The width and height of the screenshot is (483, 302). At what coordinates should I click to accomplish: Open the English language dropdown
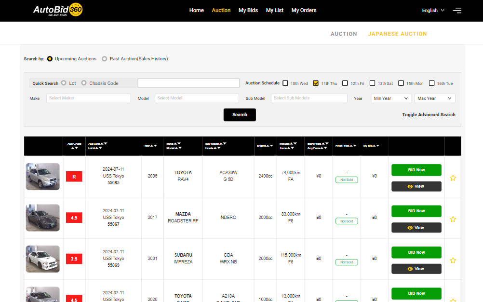[x=433, y=11]
